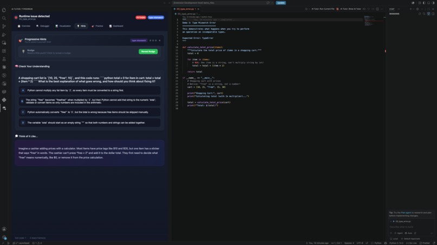This screenshot has width=437, height=245.
Task: Click AI Tutor: Show AI Tutor
Action: (351, 9)
